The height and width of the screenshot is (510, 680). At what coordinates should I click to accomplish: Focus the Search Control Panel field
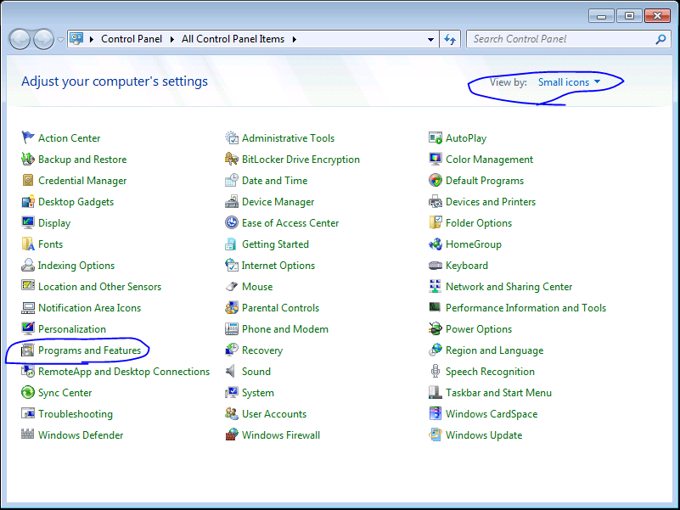[568, 39]
